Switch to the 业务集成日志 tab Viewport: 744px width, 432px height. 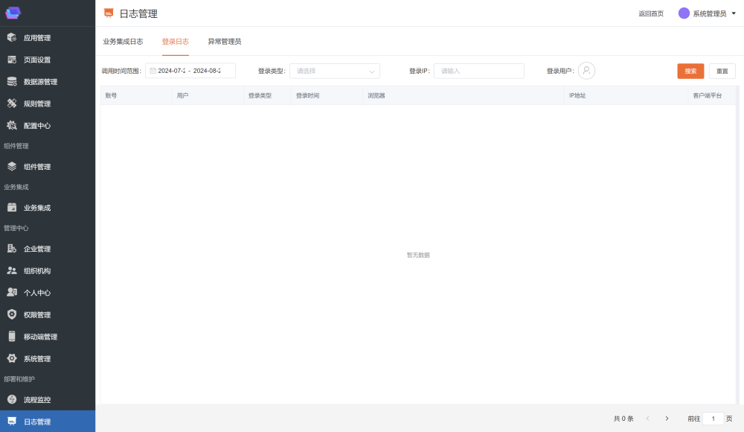[x=123, y=42]
